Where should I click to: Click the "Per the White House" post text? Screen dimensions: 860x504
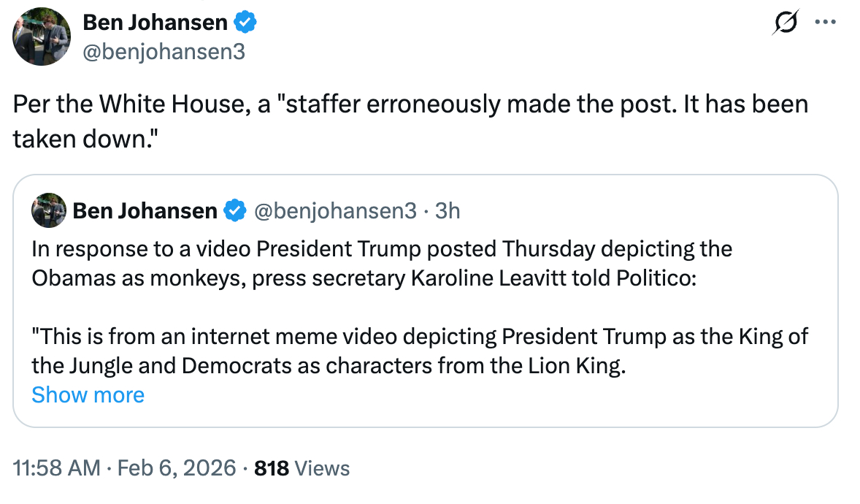pos(409,104)
